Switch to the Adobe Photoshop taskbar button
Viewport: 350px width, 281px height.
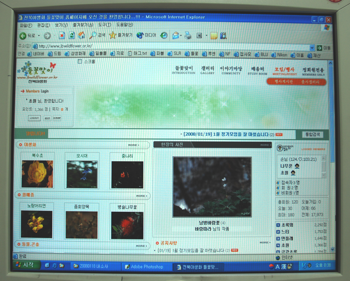tap(146, 267)
